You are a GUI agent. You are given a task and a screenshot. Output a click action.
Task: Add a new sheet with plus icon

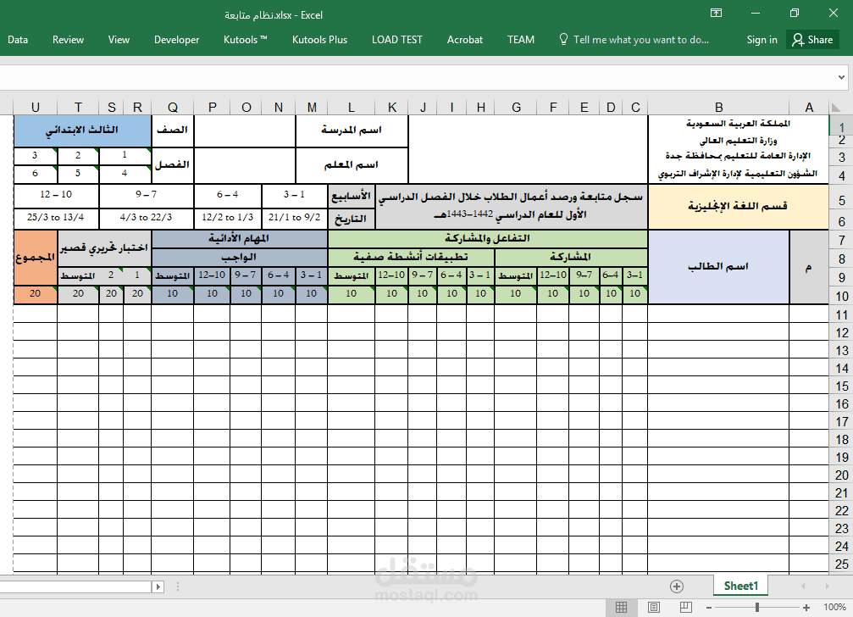point(677,586)
